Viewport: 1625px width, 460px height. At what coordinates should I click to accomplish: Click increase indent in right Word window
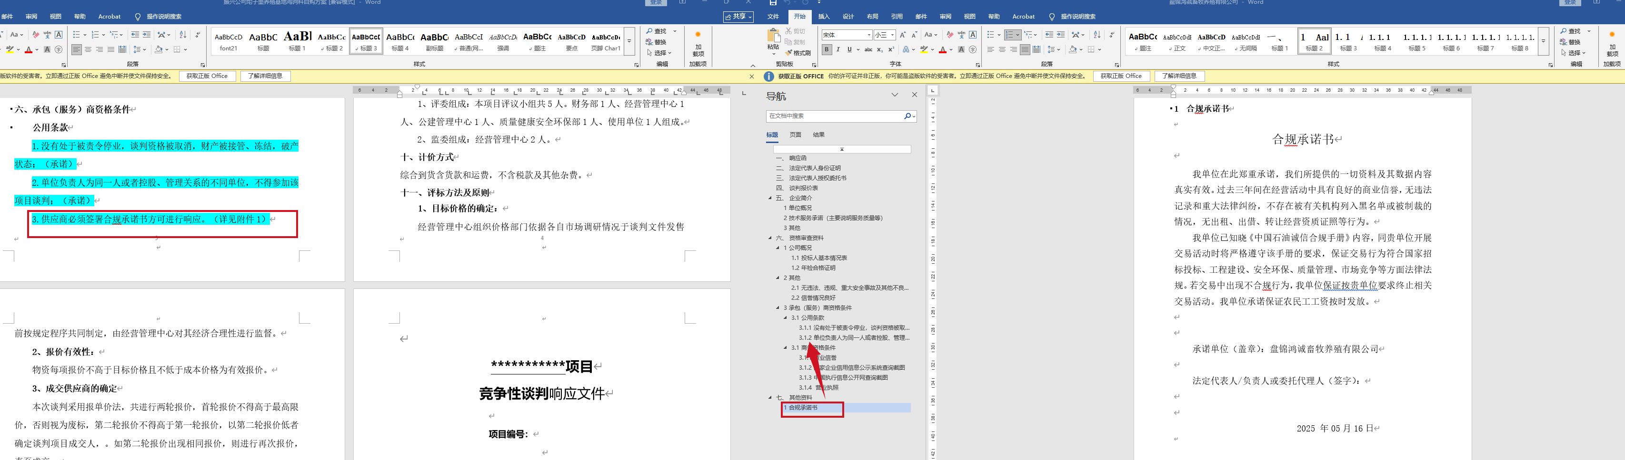click(1060, 35)
